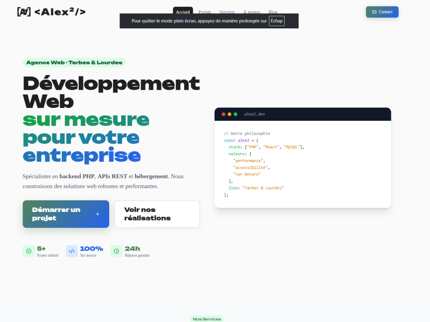Click the stack PHP React MySQL code line
This screenshot has width=430, height=322.
(x=267, y=147)
